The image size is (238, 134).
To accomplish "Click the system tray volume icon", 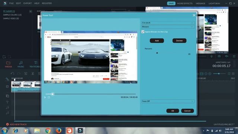I will click(220, 131).
